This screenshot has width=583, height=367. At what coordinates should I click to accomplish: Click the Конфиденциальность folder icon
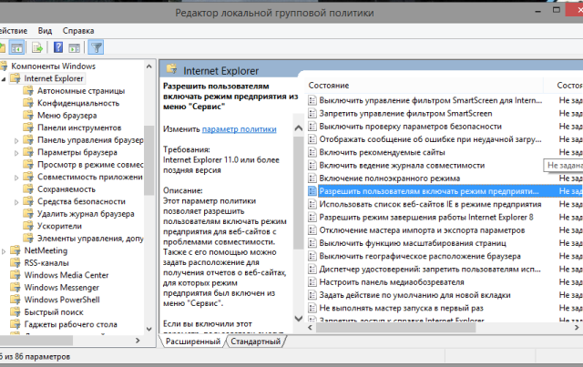[x=28, y=103]
